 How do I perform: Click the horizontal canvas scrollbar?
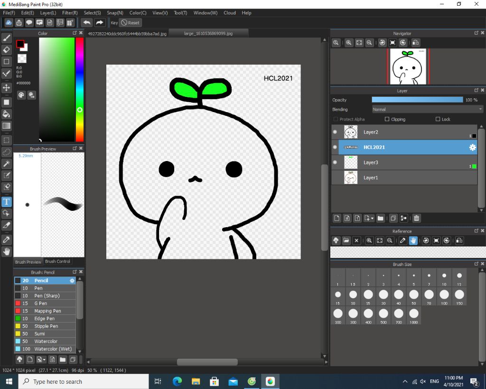pos(207,362)
